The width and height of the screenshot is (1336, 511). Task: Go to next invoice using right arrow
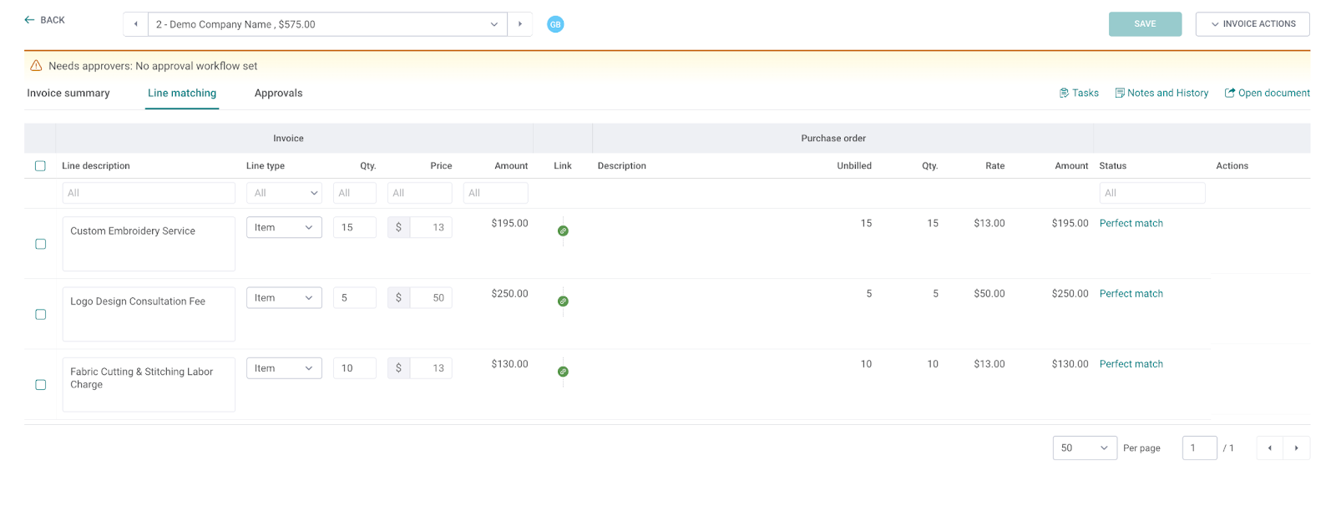pyautogui.click(x=520, y=24)
